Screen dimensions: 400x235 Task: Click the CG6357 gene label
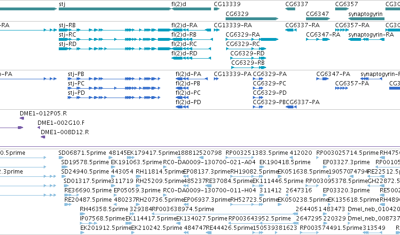click(346, 4)
